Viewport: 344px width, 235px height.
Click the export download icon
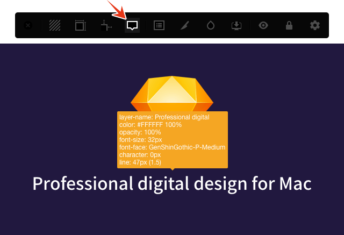pos(236,25)
